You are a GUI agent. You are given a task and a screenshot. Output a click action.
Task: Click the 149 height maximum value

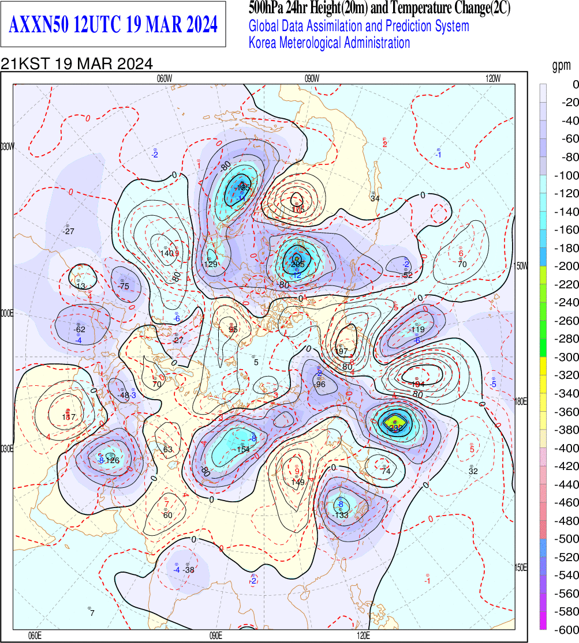[298, 482]
